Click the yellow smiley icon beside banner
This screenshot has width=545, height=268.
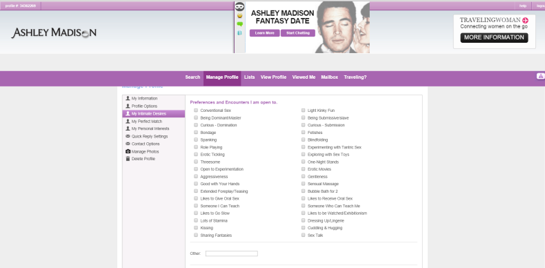[239, 16]
